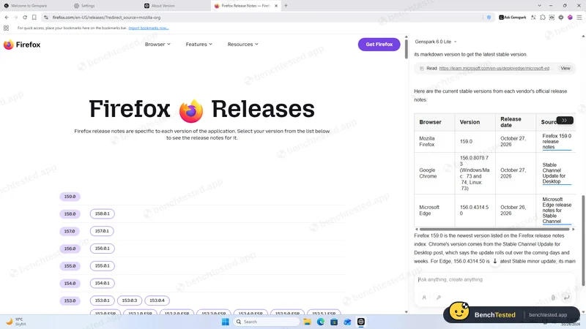
Task: Click the address bar URL field
Action: (262, 17)
